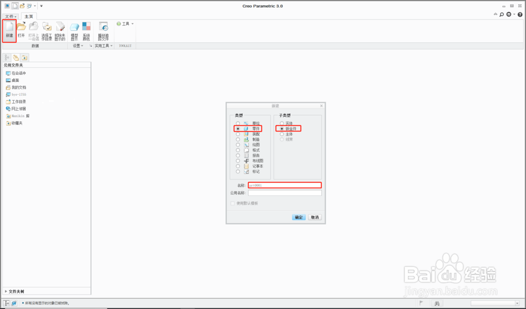Select the 零件 (Part) type radio button
This screenshot has width=526, height=309.
pos(238,128)
